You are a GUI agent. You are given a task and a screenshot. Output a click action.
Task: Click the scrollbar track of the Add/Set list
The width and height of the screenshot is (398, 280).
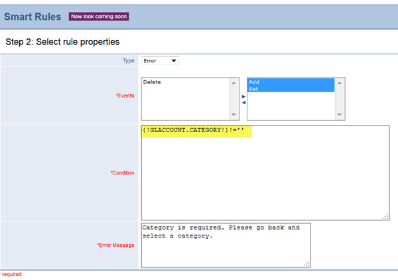(x=340, y=99)
